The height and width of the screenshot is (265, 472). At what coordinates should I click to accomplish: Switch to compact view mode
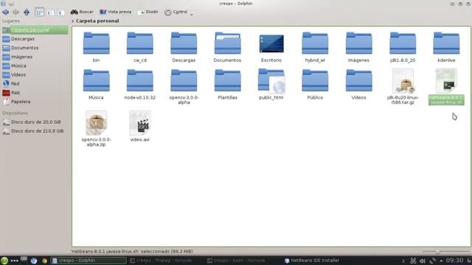point(50,13)
